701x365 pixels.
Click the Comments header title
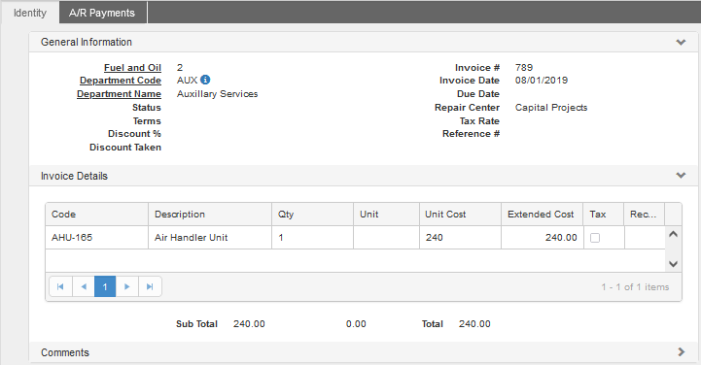pyautogui.click(x=65, y=352)
